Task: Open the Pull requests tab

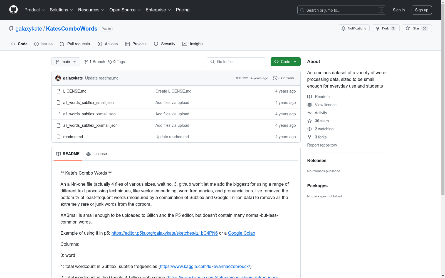Action: tap(75, 44)
